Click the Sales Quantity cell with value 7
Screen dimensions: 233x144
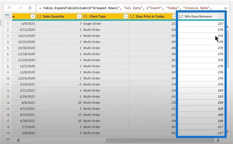coord(59,24)
